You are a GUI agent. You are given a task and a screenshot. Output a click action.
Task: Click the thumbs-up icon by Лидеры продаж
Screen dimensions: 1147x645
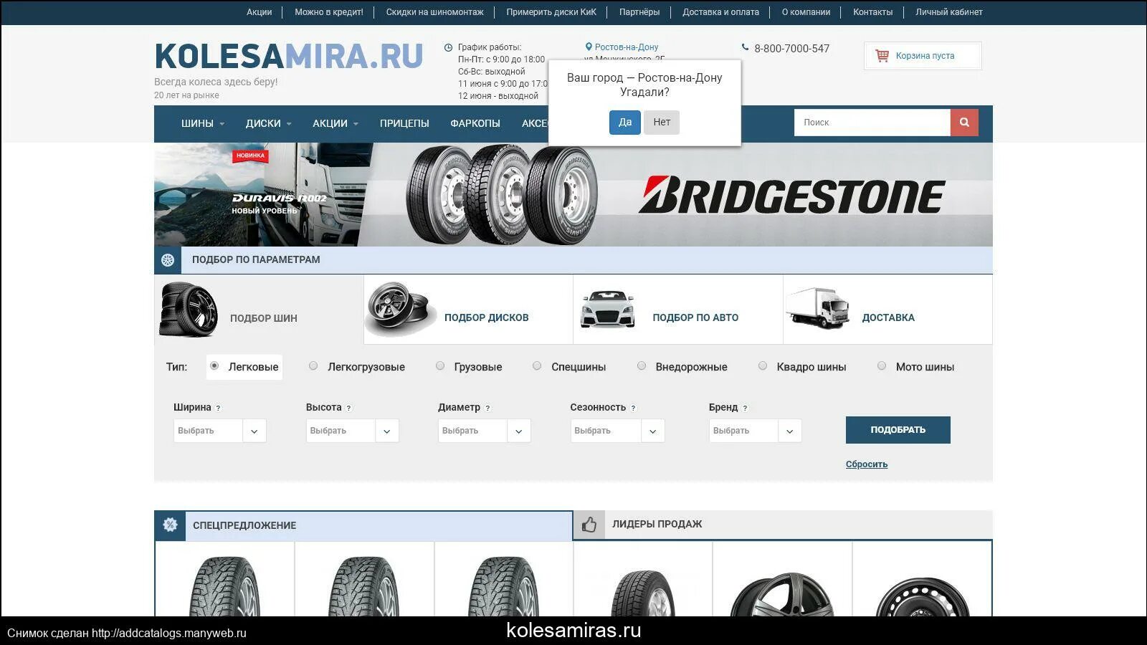(x=589, y=525)
